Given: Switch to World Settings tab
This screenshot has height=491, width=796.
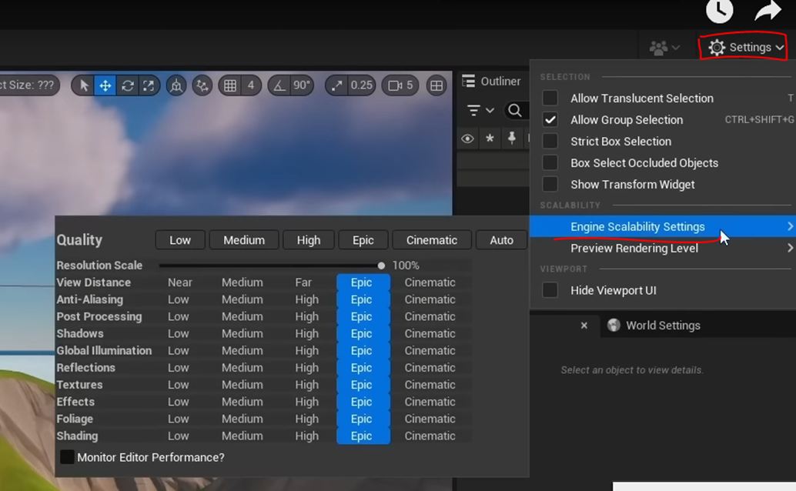Looking at the screenshot, I should pos(663,326).
